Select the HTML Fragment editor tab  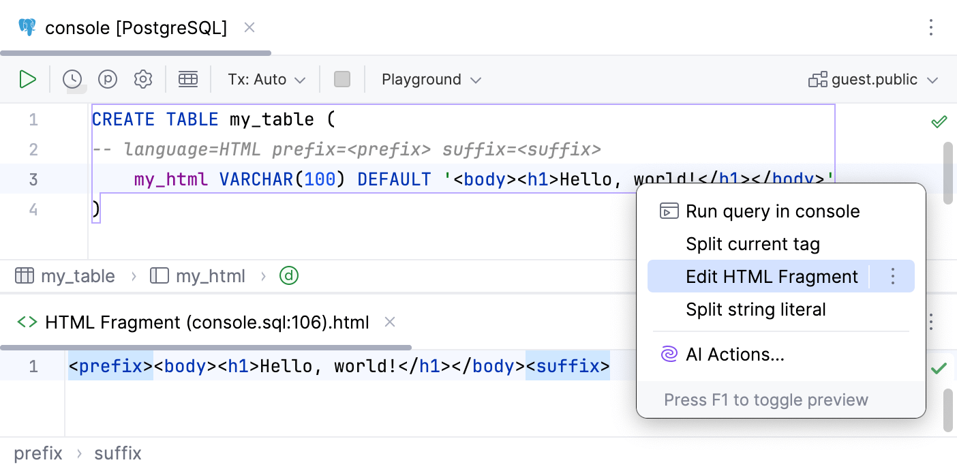point(205,322)
